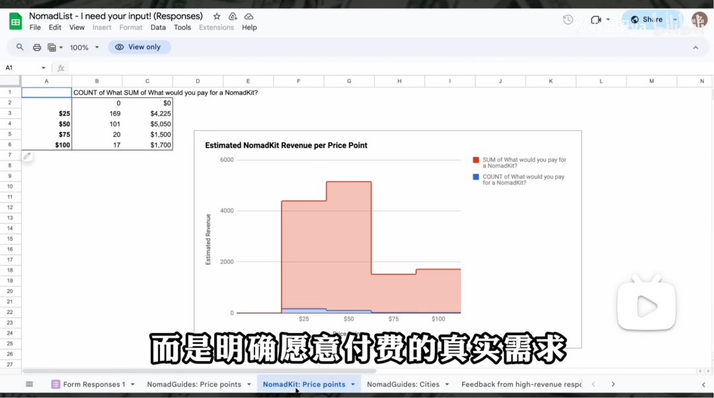Open the name box dropdown arrow
Viewport: 714px width, 398px height.
pos(43,68)
